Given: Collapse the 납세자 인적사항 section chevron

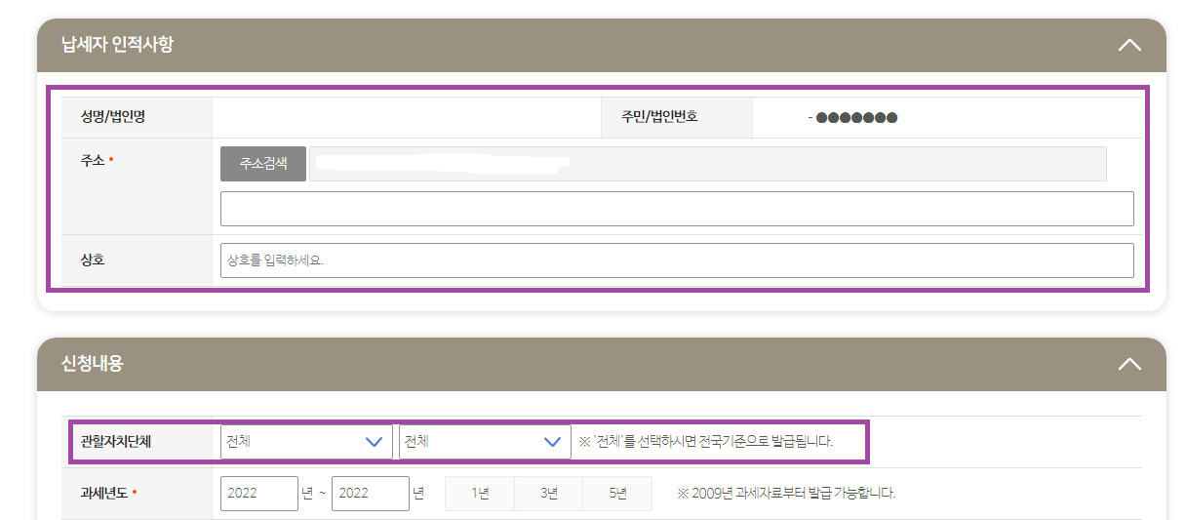Looking at the screenshot, I should pos(1129,45).
